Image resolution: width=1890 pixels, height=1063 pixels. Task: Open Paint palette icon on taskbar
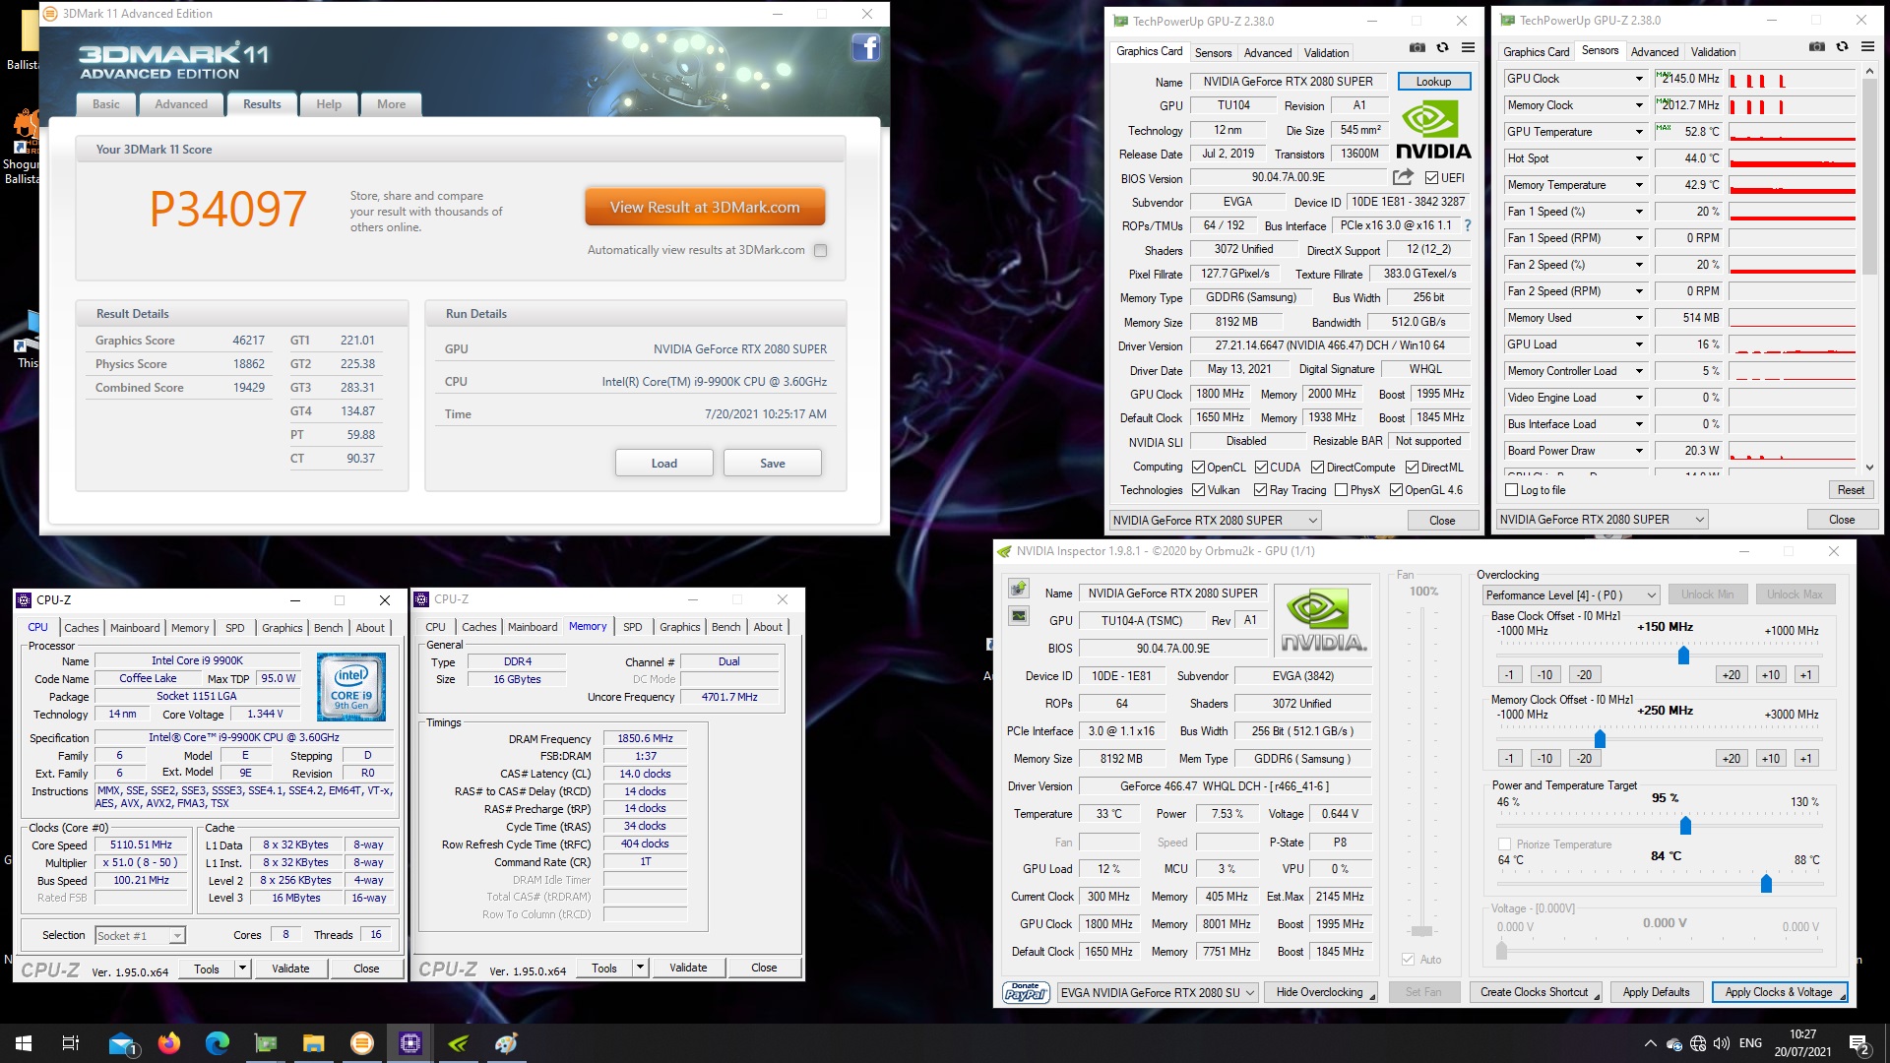coord(507,1043)
